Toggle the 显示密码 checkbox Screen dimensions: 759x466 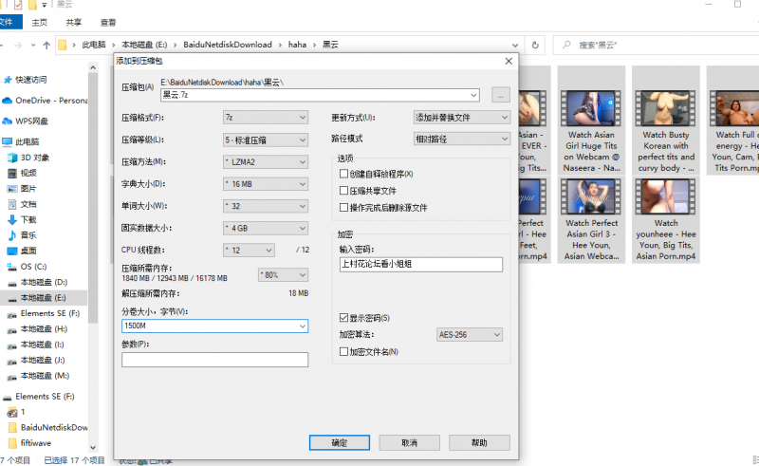(x=344, y=318)
